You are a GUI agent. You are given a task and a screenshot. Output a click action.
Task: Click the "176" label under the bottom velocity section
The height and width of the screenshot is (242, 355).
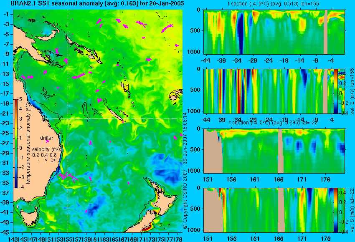click(x=326, y=239)
